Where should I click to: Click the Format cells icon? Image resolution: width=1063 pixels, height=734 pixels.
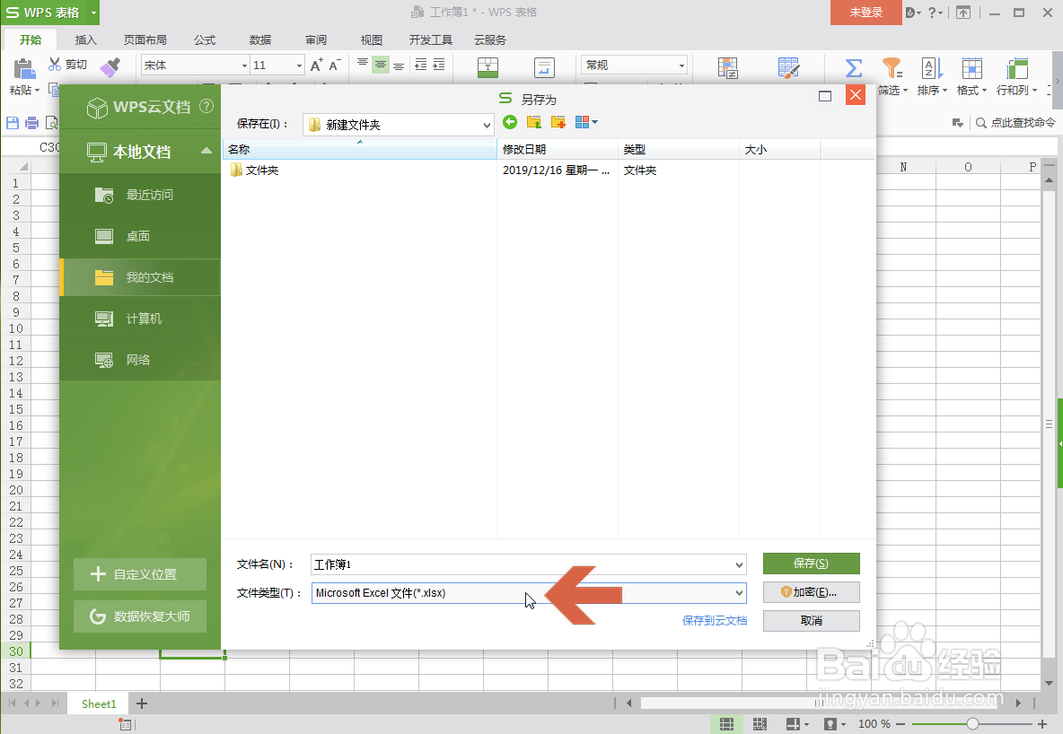click(x=971, y=68)
